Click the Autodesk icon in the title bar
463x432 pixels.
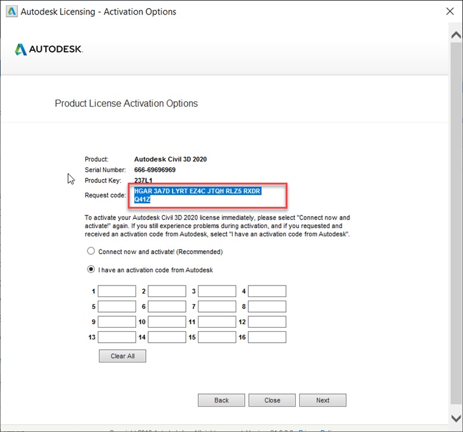coord(11,12)
